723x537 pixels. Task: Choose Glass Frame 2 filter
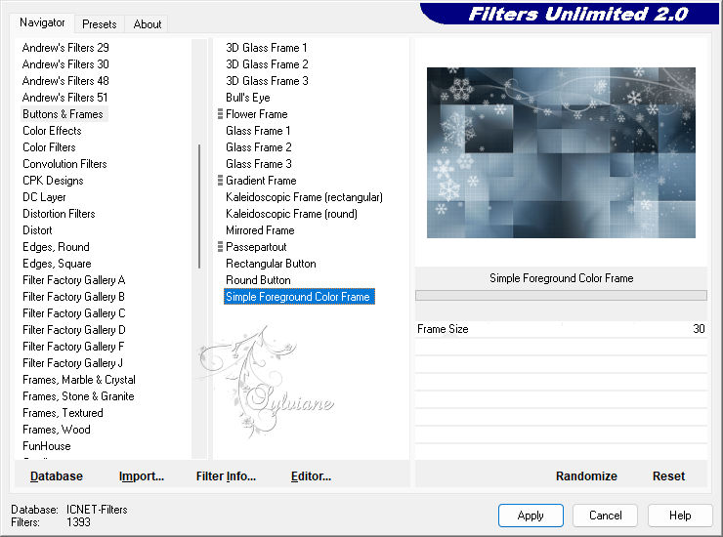tap(259, 147)
